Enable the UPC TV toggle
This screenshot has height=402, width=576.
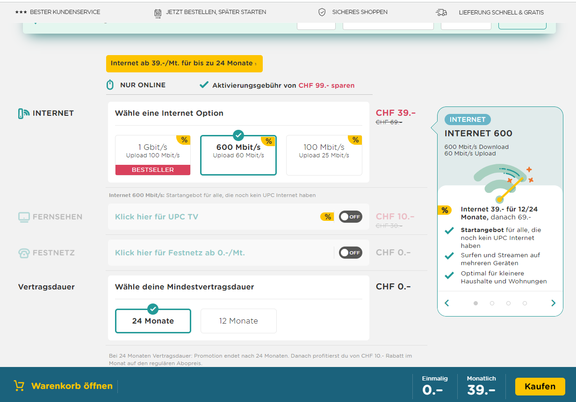pos(350,217)
